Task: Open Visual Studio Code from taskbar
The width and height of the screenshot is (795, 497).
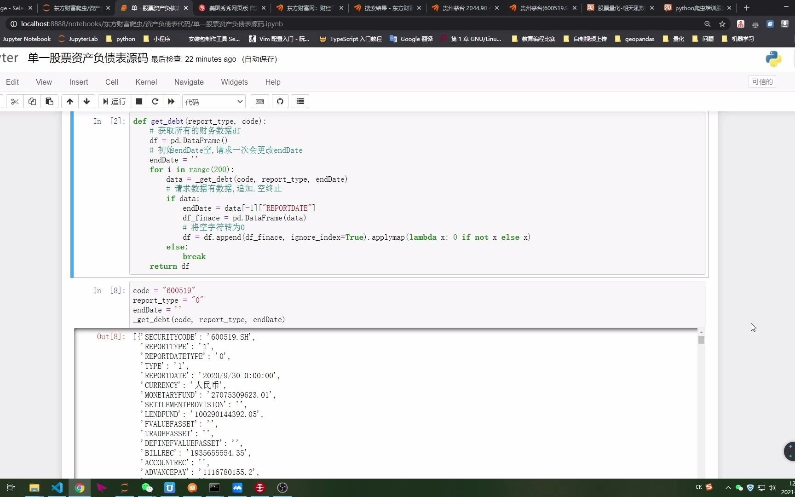Action: tap(57, 488)
